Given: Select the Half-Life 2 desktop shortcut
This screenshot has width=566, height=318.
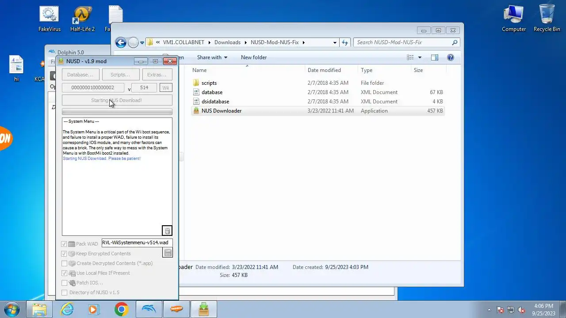Looking at the screenshot, I should click(82, 19).
